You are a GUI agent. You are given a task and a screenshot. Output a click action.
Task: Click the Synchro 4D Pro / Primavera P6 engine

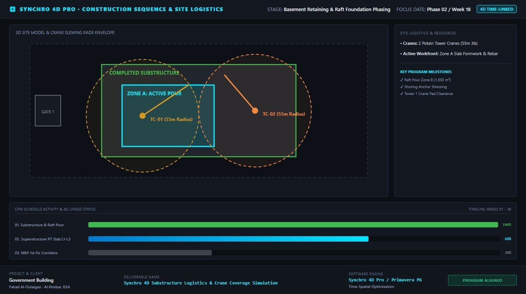click(385, 280)
